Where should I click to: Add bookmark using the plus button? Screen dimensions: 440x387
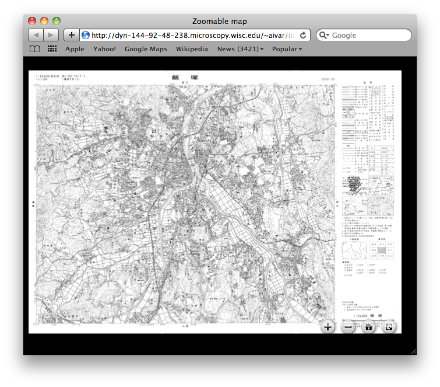[x=72, y=35]
